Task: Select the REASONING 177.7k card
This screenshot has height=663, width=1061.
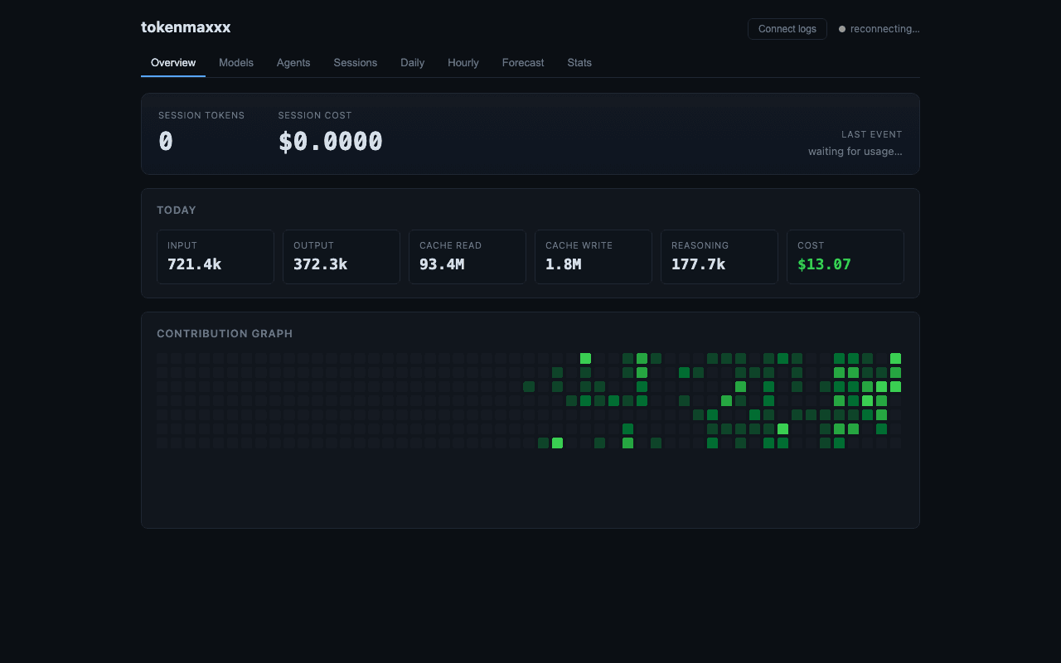Action: (x=719, y=257)
